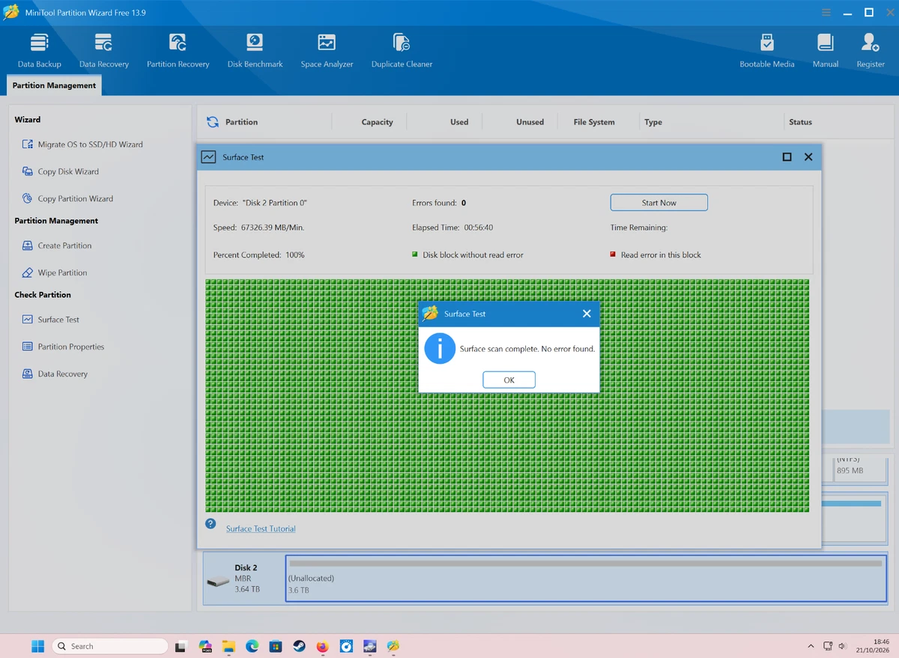899x658 pixels.
Task: Select Wipe Partition in the sidebar
Action: (x=54, y=272)
